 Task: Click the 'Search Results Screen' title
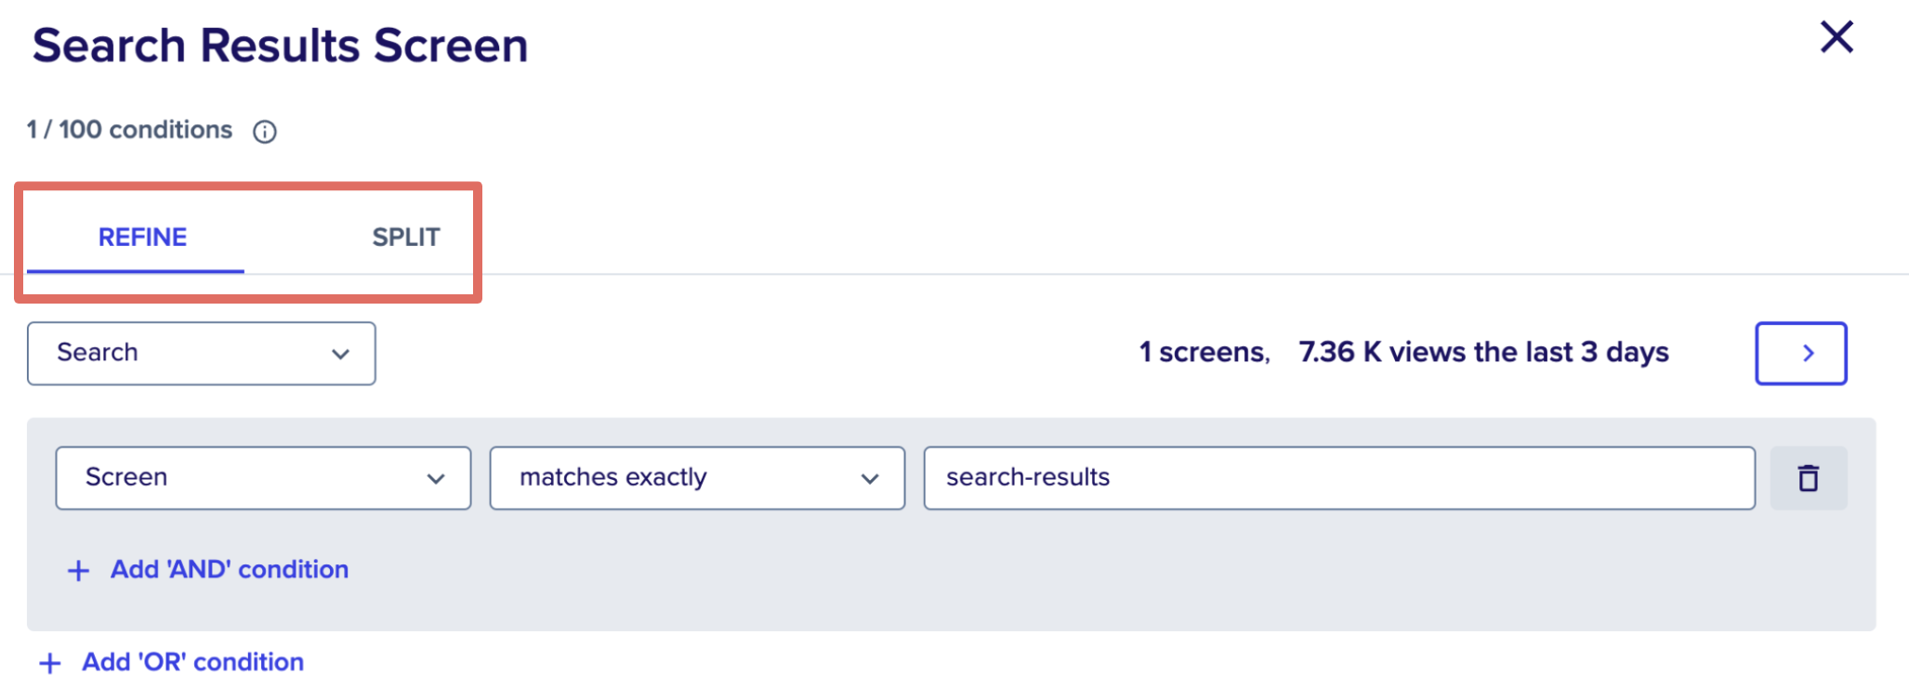tap(280, 45)
